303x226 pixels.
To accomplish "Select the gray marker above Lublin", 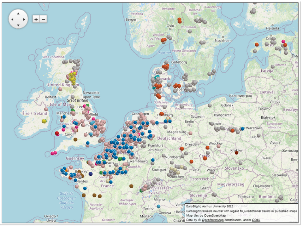I will click(x=258, y=135).
